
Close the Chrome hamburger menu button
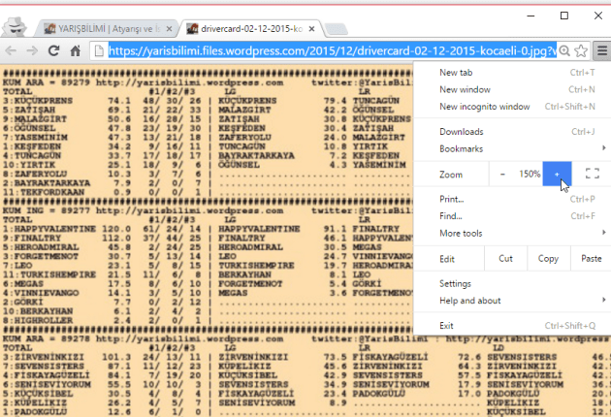(x=601, y=50)
